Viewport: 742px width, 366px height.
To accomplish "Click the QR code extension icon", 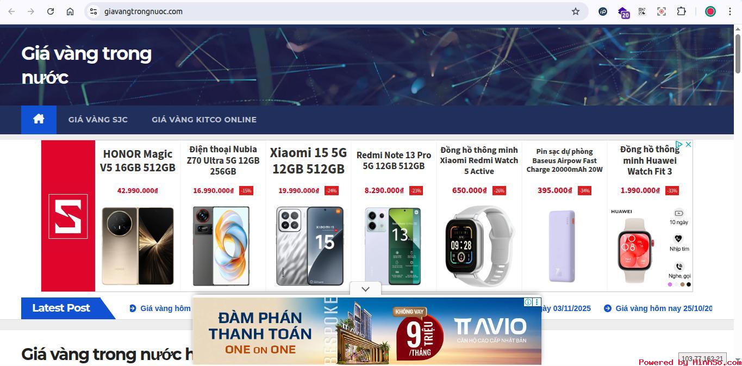I will coord(642,11).
